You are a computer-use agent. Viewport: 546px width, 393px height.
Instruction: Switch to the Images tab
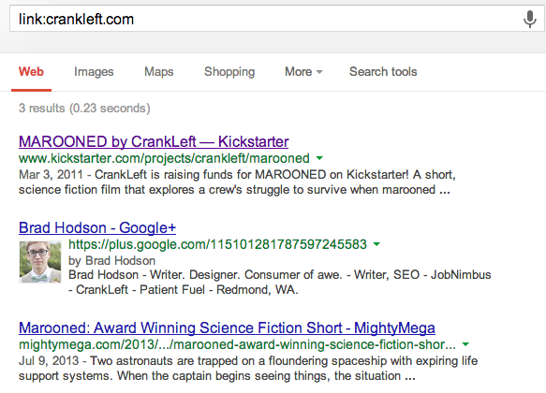pos(94,72)
